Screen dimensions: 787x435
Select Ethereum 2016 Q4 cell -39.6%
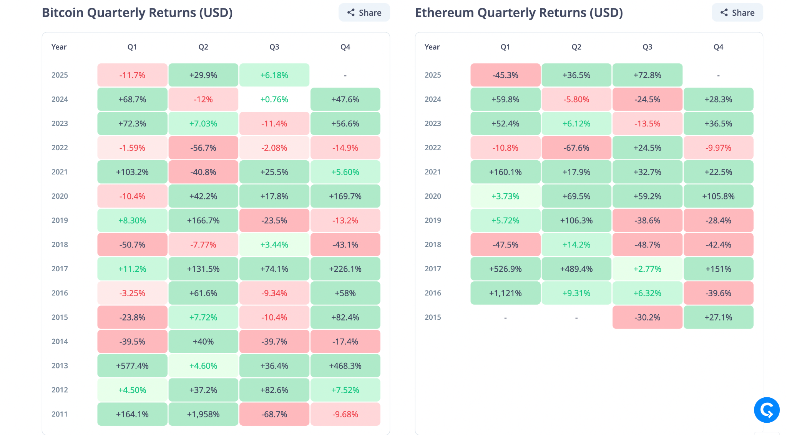pyautogui.click(x=719, y=293)
